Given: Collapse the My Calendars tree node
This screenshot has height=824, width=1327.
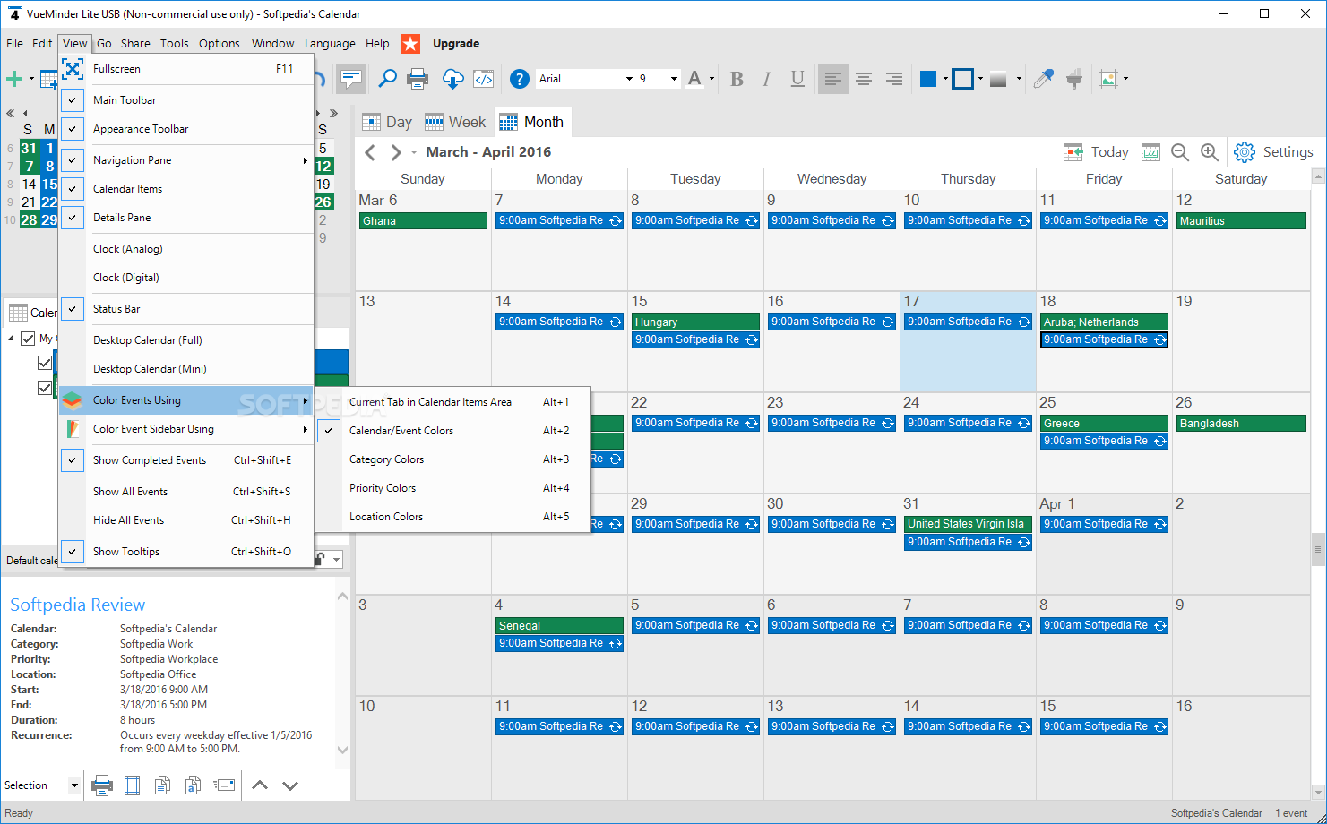Looking at the screenshot, I should click(x=11, y=339).
